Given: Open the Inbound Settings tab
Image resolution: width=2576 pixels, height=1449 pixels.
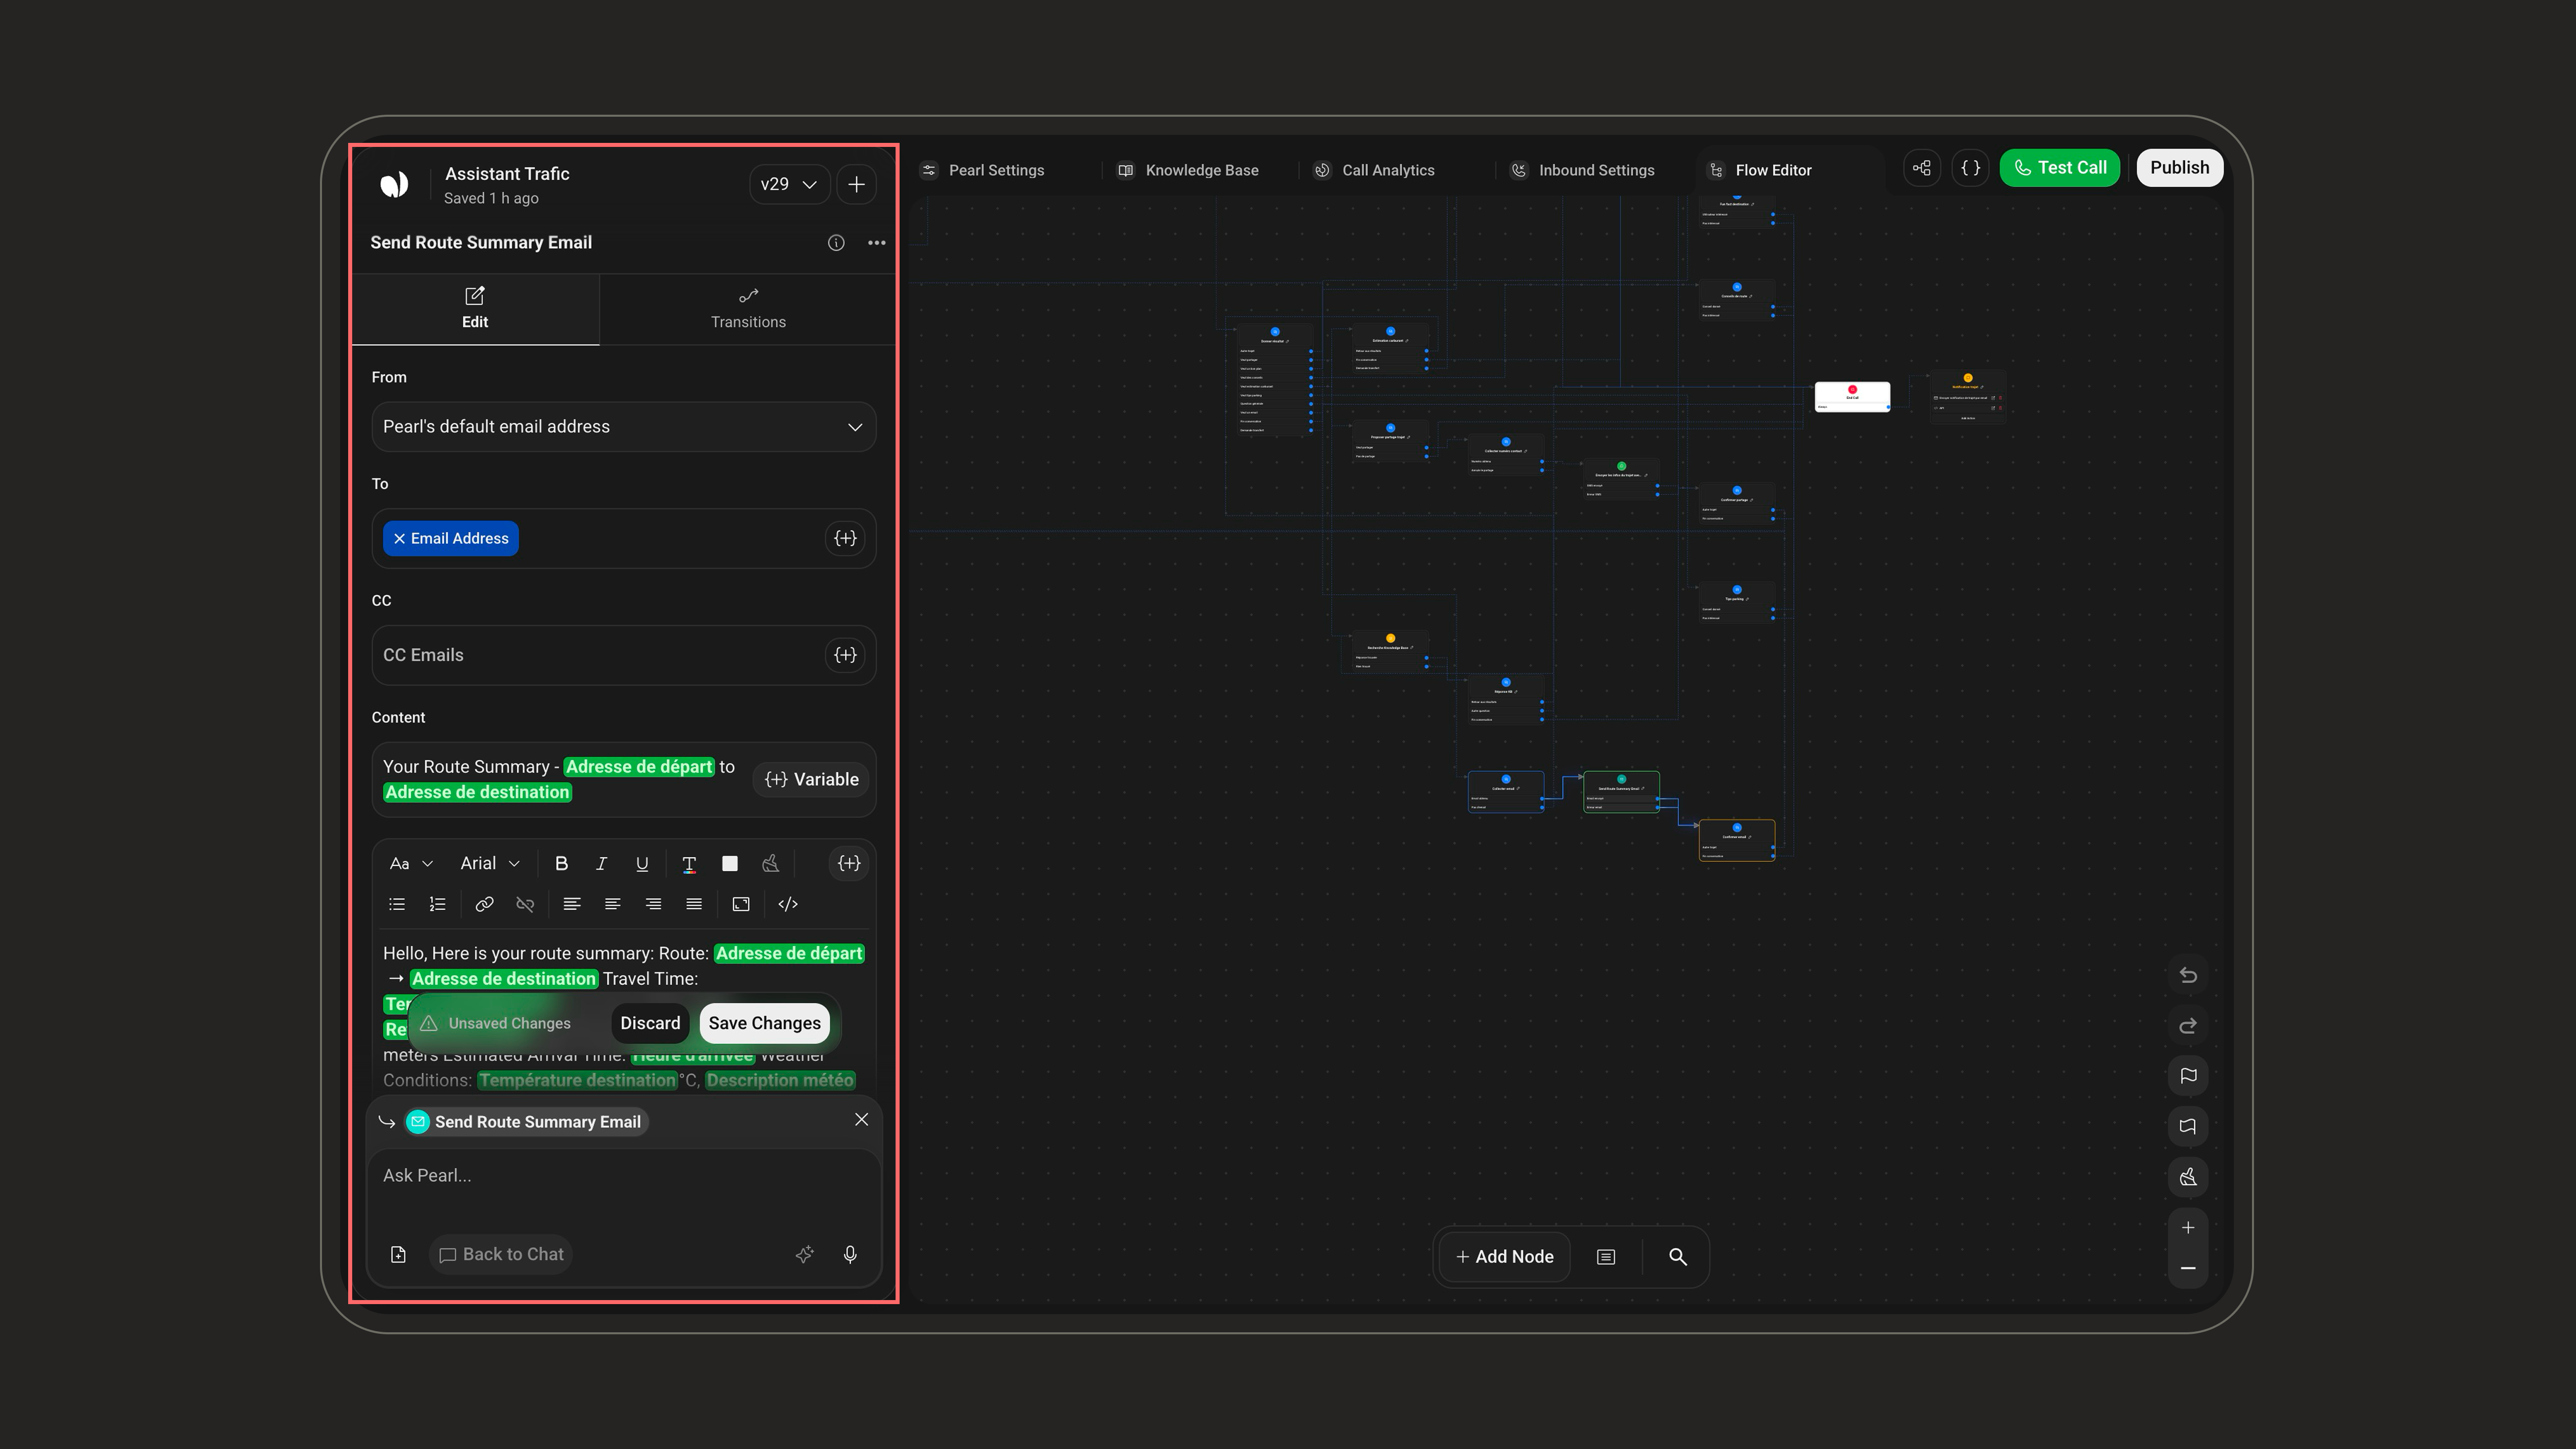Looking at the screenshot, I should point(1583,170).
